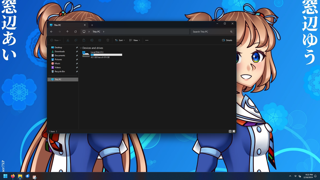Open the New dropdown

pyautogui.click(x=55, y=40)
